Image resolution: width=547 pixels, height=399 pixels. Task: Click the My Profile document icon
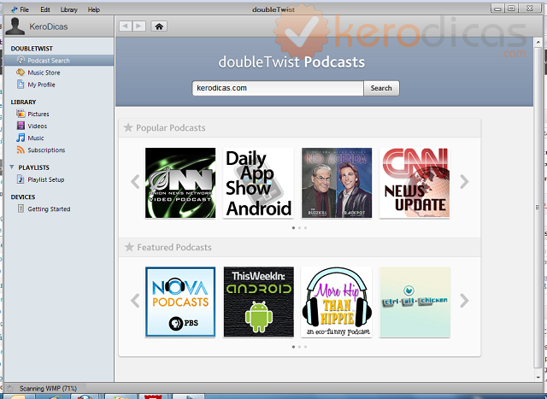pyautogui.click(x=21, y=84)
